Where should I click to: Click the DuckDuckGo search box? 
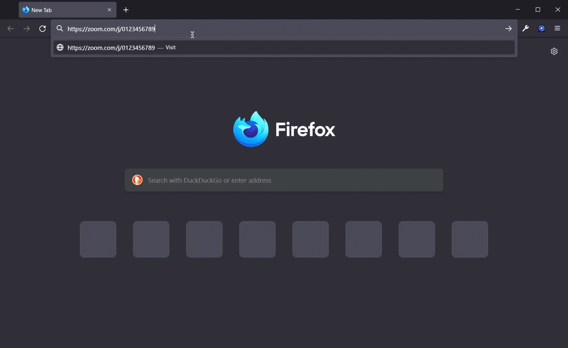284,180
